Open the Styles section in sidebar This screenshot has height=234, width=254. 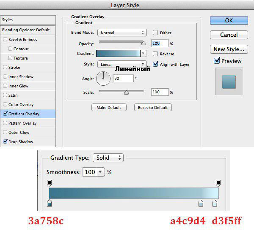(28, 20)
